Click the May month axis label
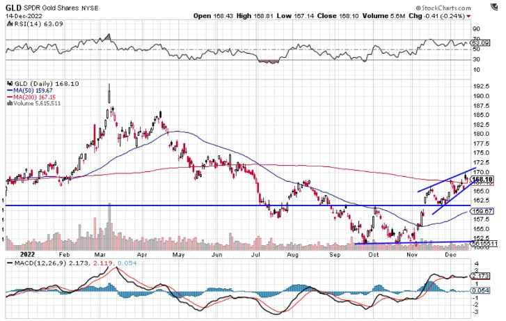The image size is (506, 321). pos(178,254)
